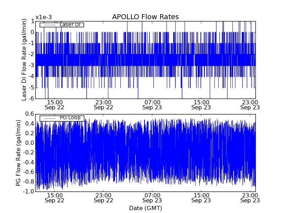
Task: Click the '-0.6' tick on PG Flow axis
Action: [28, 172]
